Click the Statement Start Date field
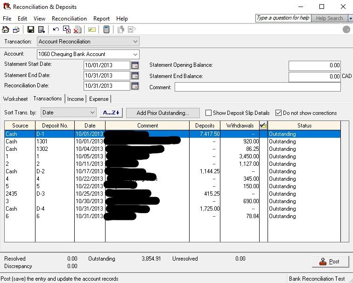Viewport: 353px width, 283px height. click(x=107, y=65)
